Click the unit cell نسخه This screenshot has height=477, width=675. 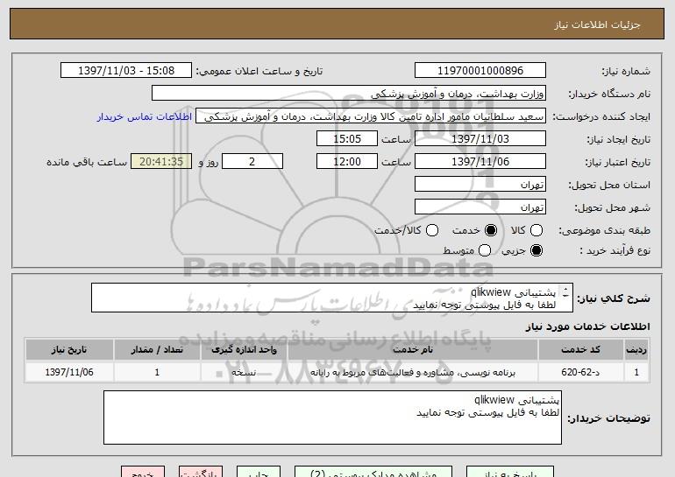coord(244,372)
